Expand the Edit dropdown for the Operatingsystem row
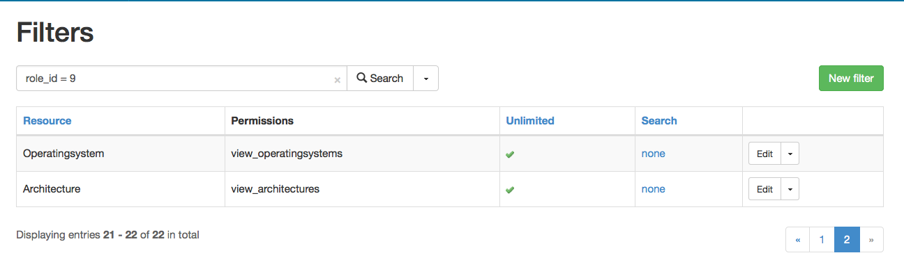Image resolution: width=904 pixels, height=260 pixels. click(x=790, y=154)
